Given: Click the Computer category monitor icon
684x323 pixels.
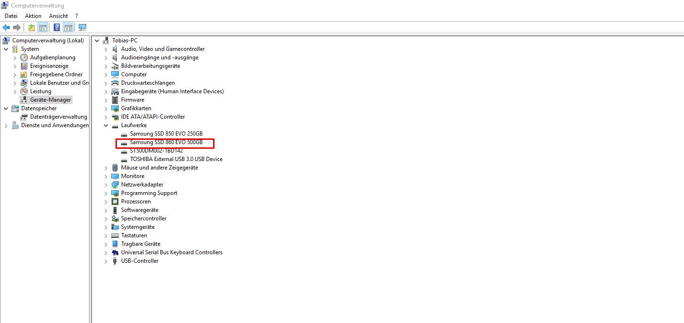Looking at the screenshot, I should point(115,74).
